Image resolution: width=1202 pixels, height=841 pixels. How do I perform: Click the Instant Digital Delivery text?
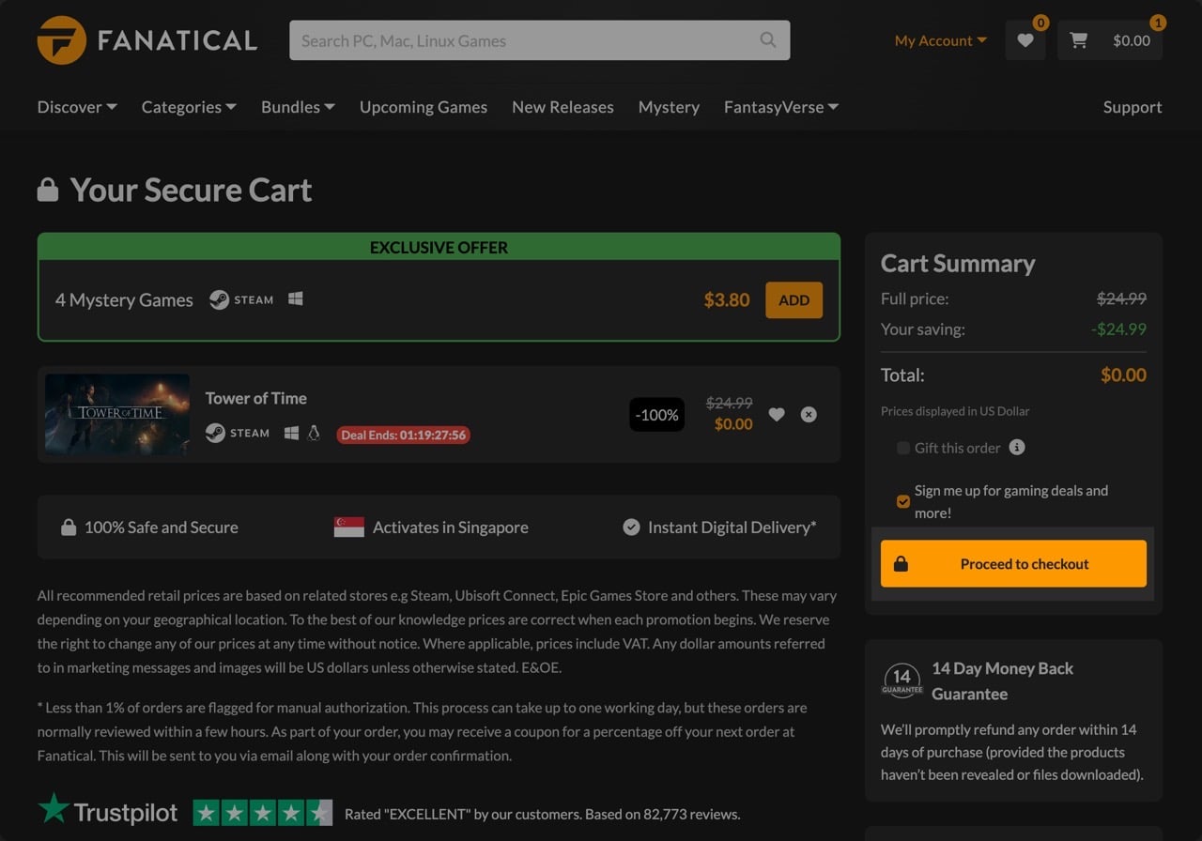click(732, 528)
